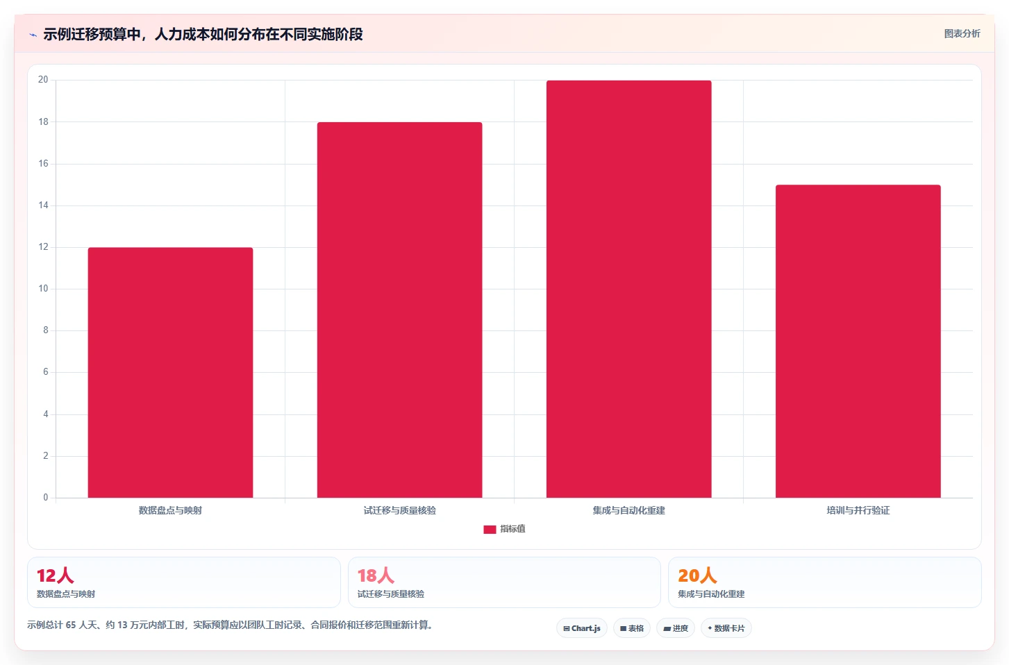Select the 表格 tag chip
The width and height of the screenshot is (1009, 665).
(x=632, y=628)
